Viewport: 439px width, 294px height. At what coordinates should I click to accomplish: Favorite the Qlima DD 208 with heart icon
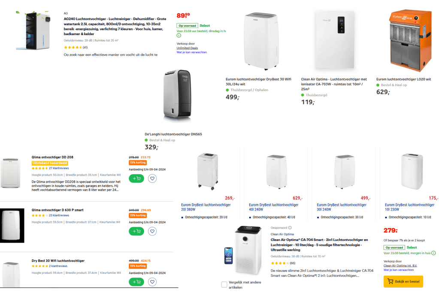(x=152, y=178)
